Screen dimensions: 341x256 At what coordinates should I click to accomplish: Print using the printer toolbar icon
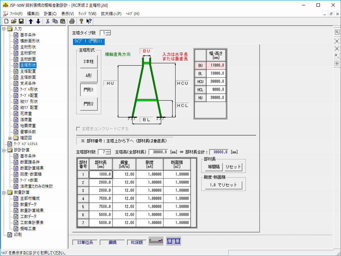tap(72, 21)
